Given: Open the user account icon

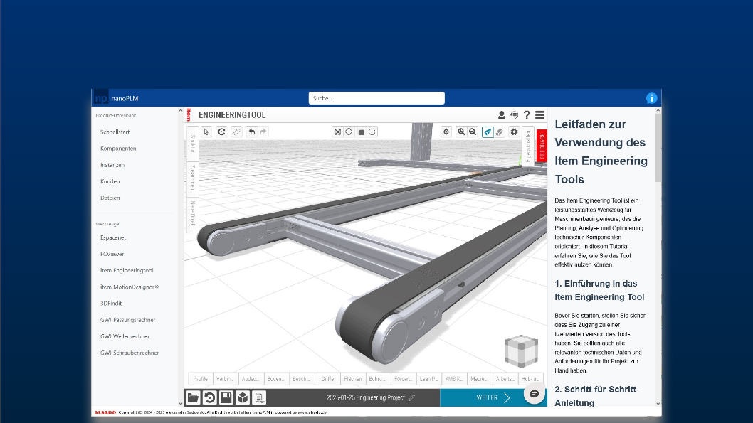Looking at the screenshot, I should (501, 115).
